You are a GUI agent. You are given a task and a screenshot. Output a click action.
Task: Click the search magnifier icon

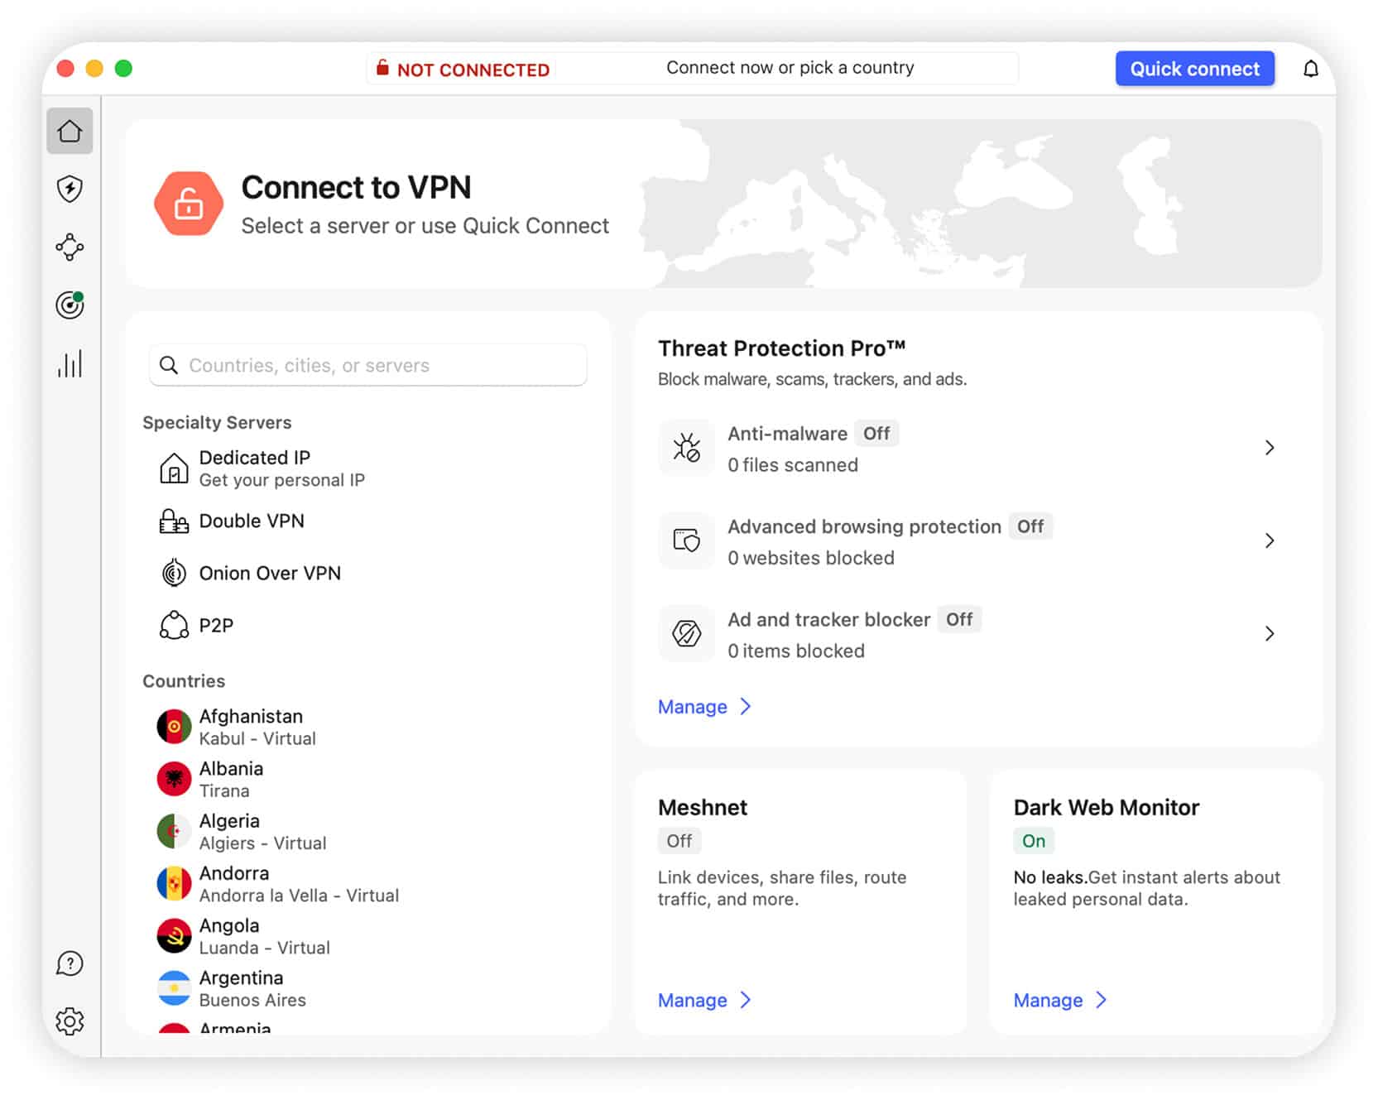click(x=169, y=365)
